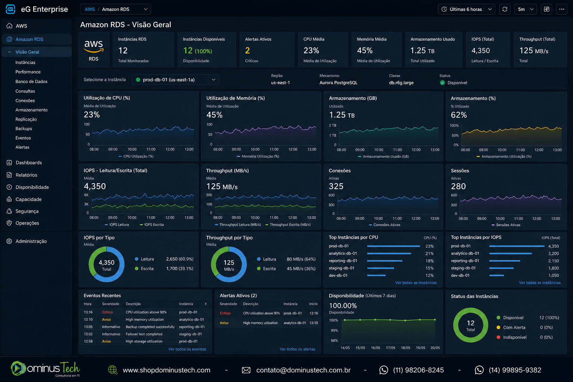This screenshot has width=573, height=382.
Task: Click the green Disponível status check icon
Action: click(x=442, y=83)
